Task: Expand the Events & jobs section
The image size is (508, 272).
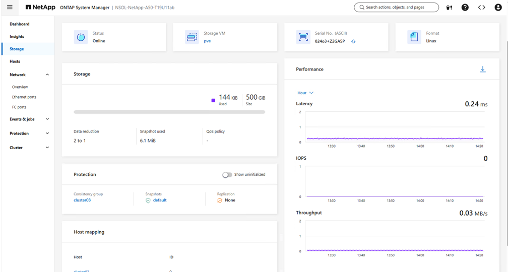Action: [47, 119]
